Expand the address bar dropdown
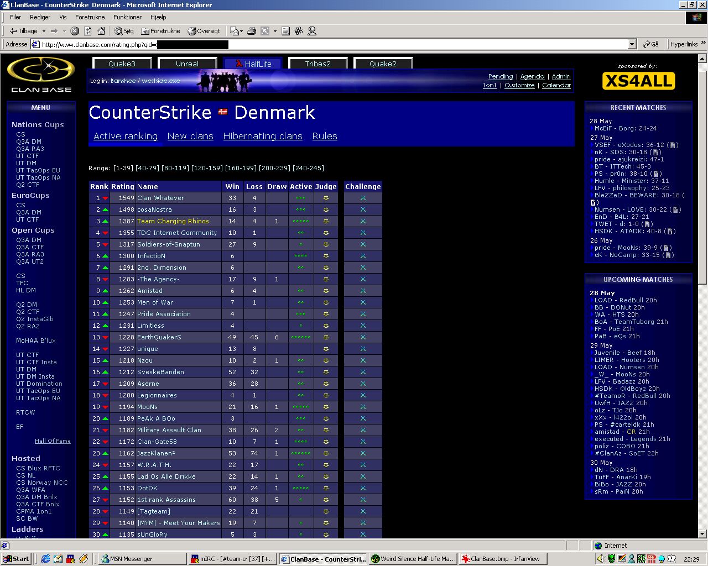 (x=632, y=44)
